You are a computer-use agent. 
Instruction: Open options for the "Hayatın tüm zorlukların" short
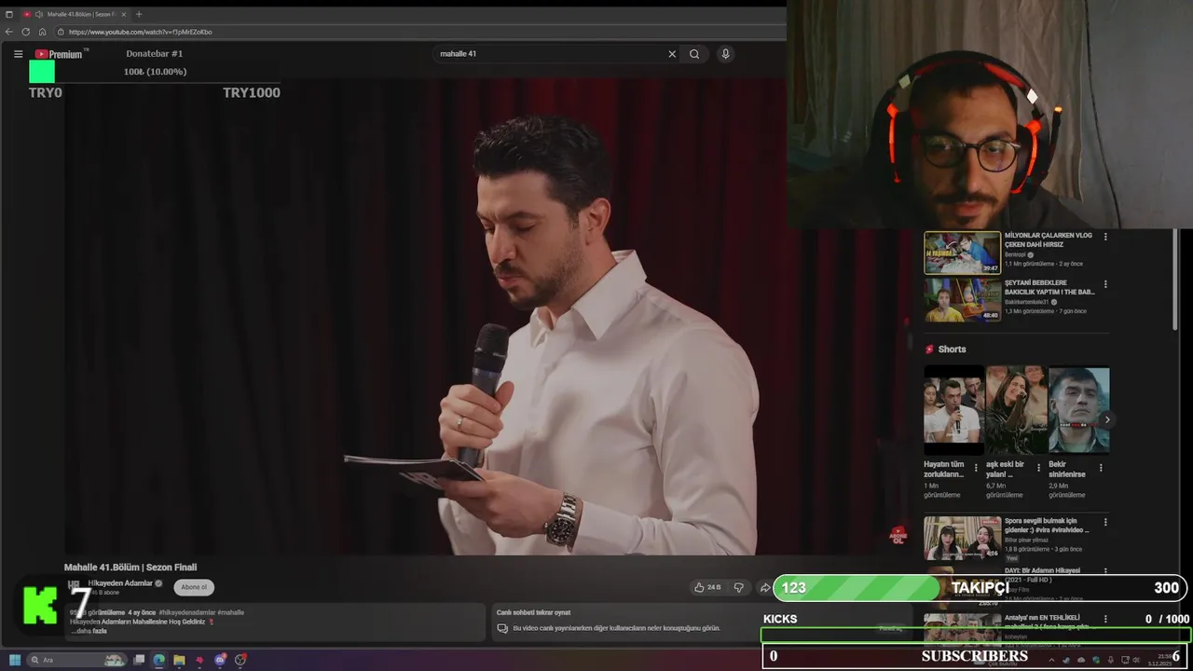pyautogui.click(x=976, y=468)
